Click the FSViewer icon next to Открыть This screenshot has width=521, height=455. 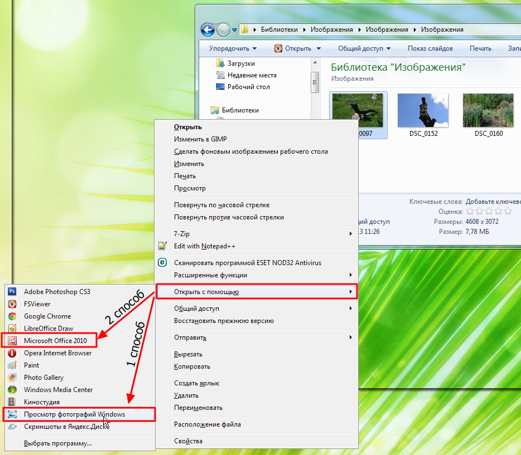tap(278, 48)
